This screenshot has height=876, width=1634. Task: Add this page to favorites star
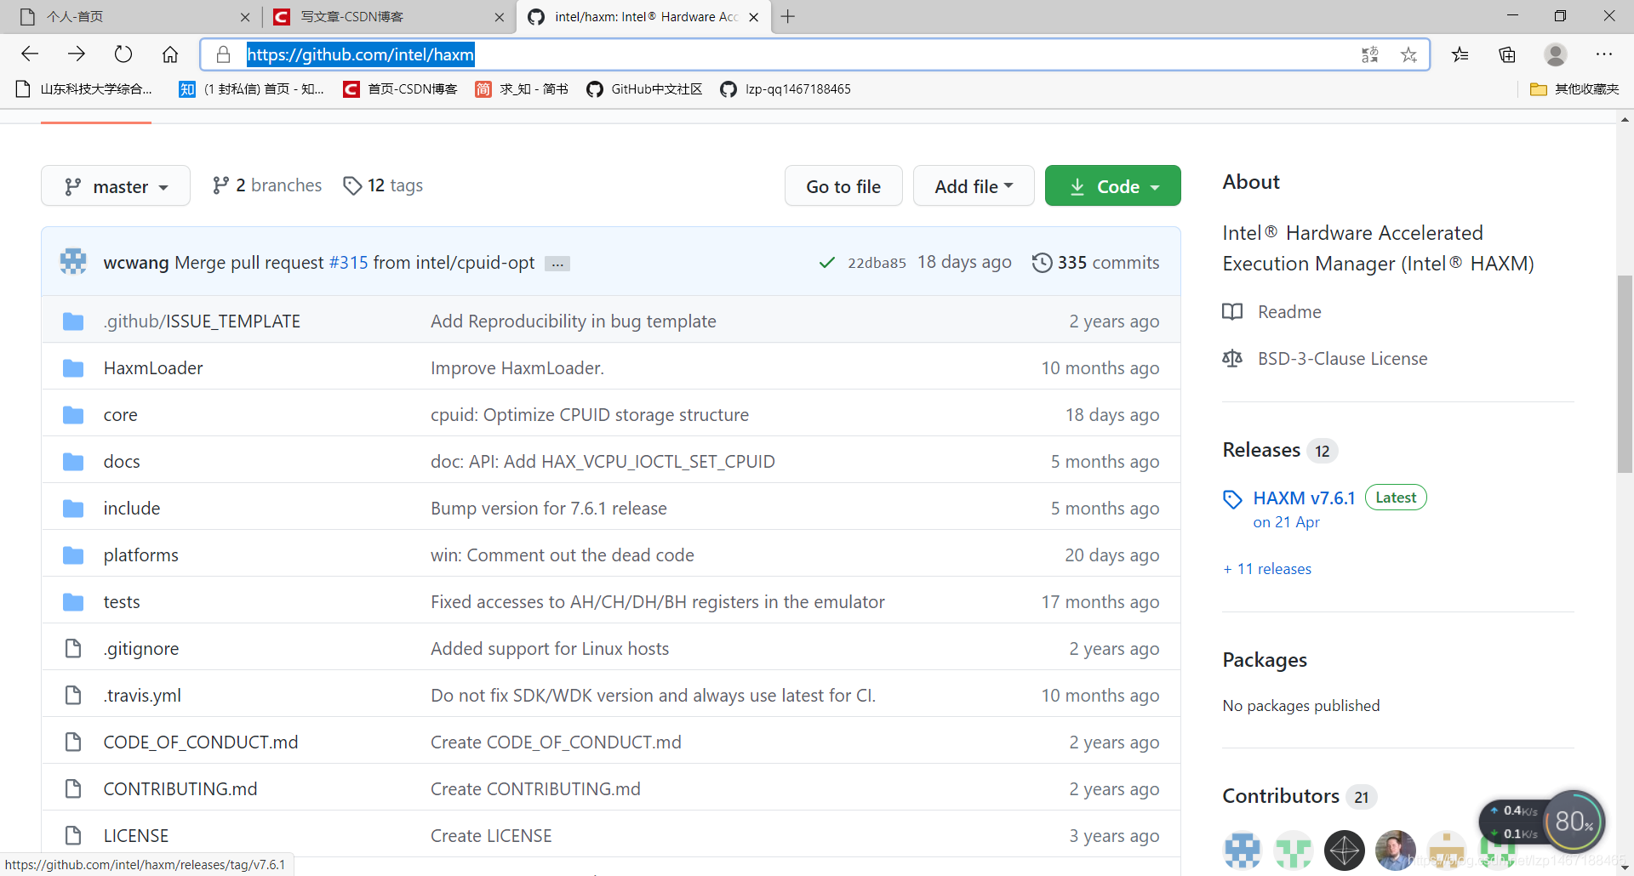tap(1409, 54)
